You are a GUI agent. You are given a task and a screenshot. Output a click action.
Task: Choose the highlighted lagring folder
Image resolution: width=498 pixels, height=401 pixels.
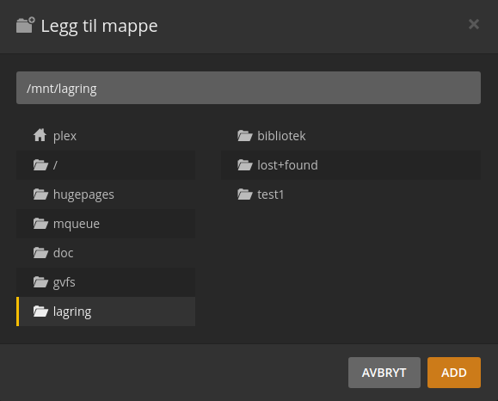(x=106, y=312)
